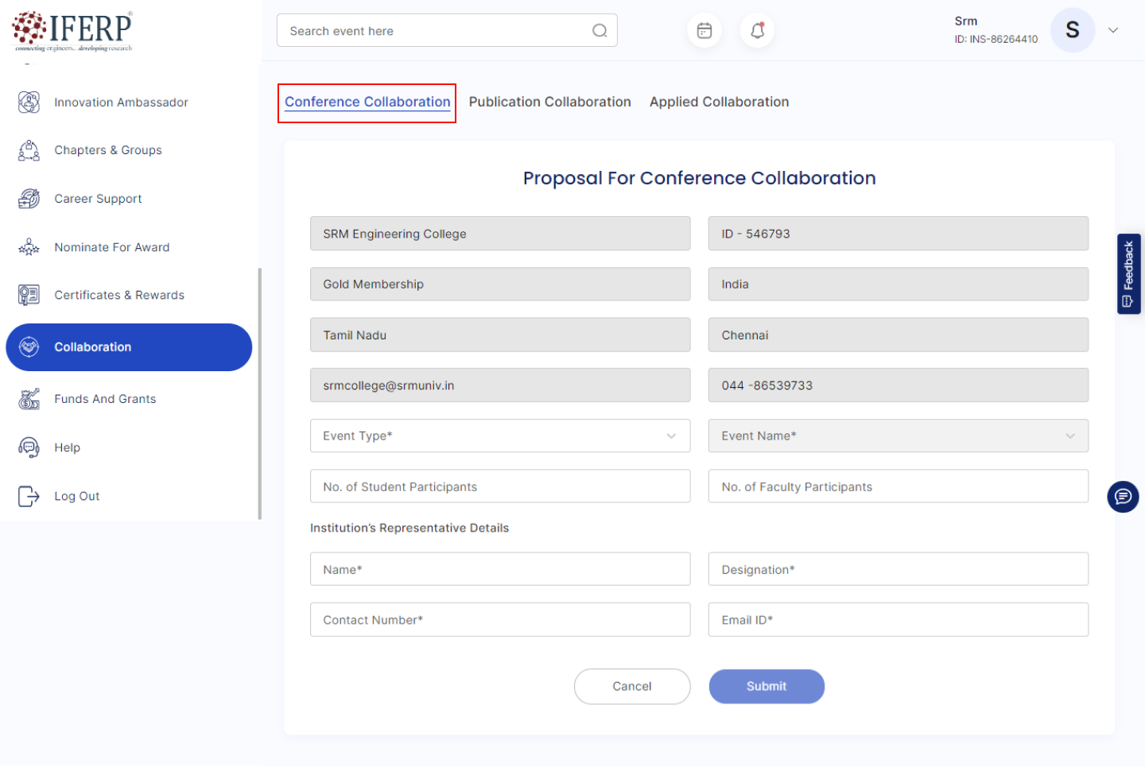Focus the No. of Student Participants field
The width and height of the screenshot is (1145, 767).
click(x=499, y=486)
